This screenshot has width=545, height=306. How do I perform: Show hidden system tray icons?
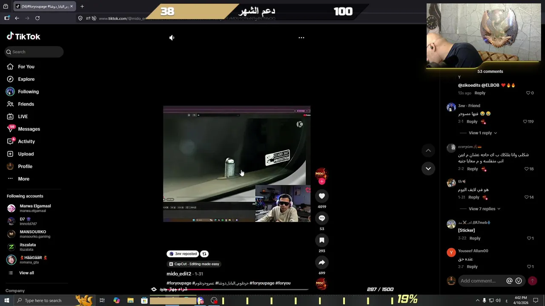(477, 300)
